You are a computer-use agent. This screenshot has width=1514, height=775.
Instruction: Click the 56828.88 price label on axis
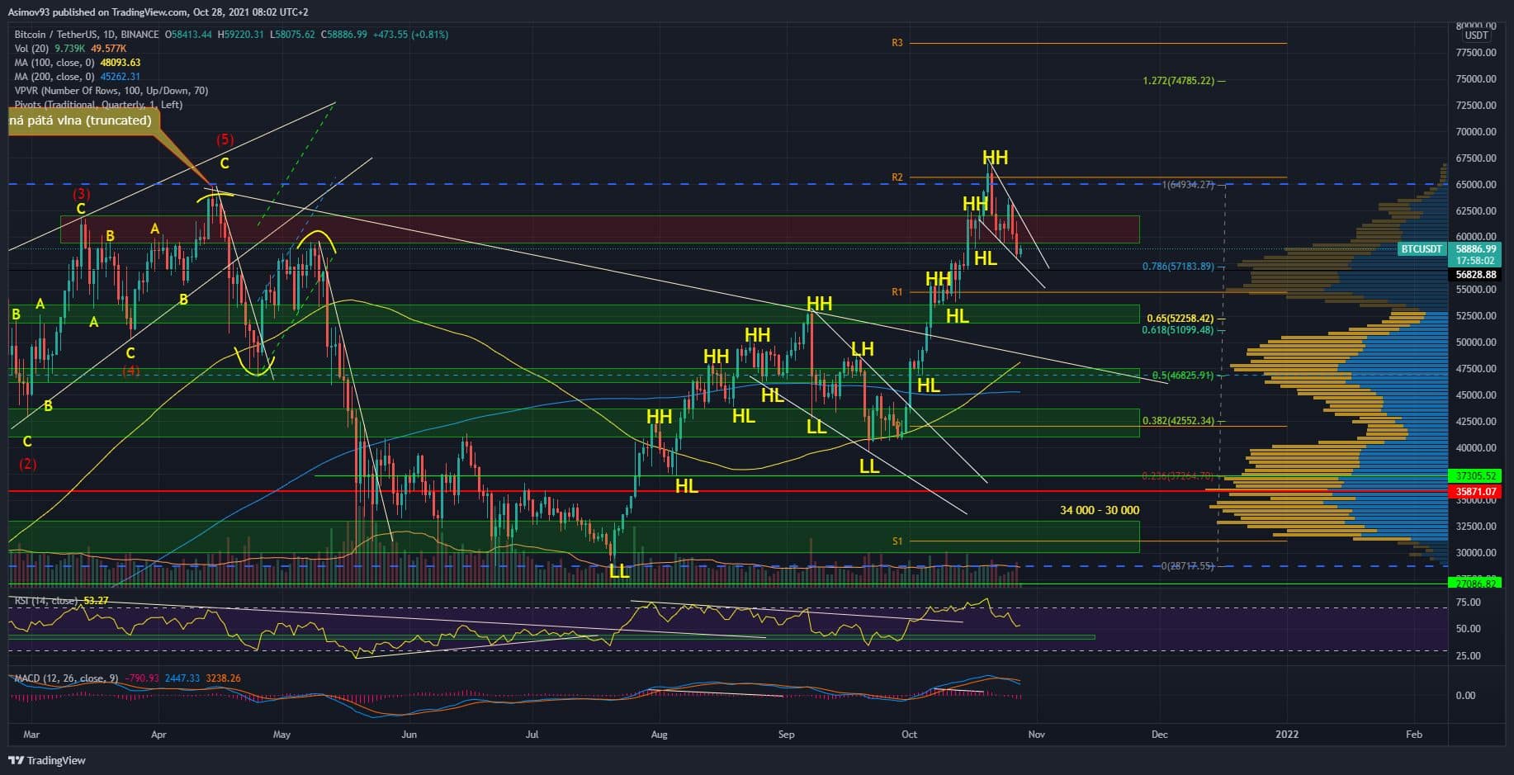pyautogui.click(x=1475, y=275)
